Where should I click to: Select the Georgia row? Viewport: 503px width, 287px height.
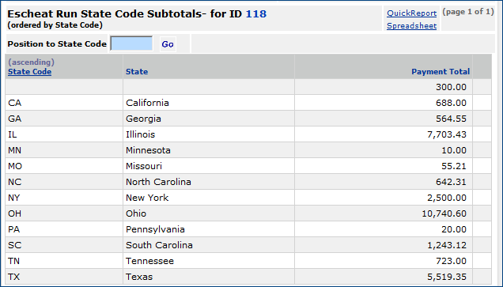click(248, 119)
